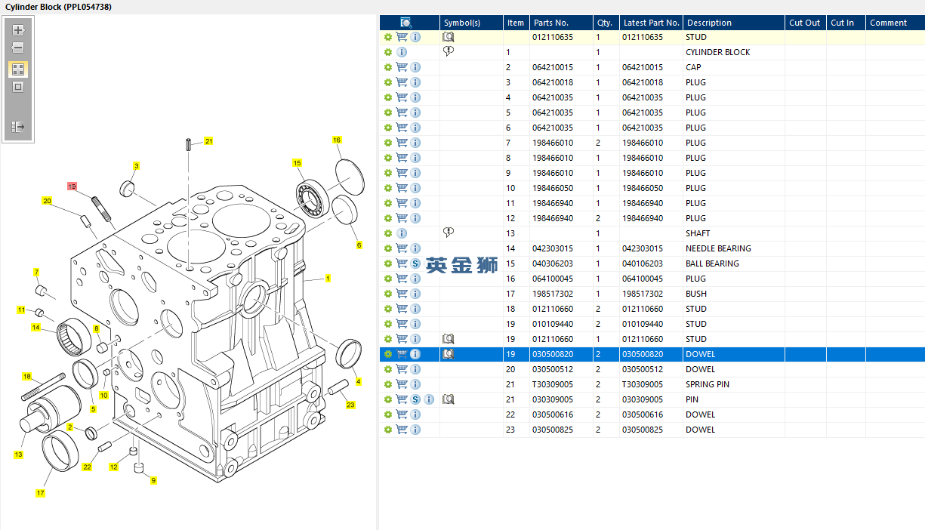Click the red highlighted callout 19
The height and width of the screenshot is (530, 925).
pyautogui.click(x=72, y=186)
